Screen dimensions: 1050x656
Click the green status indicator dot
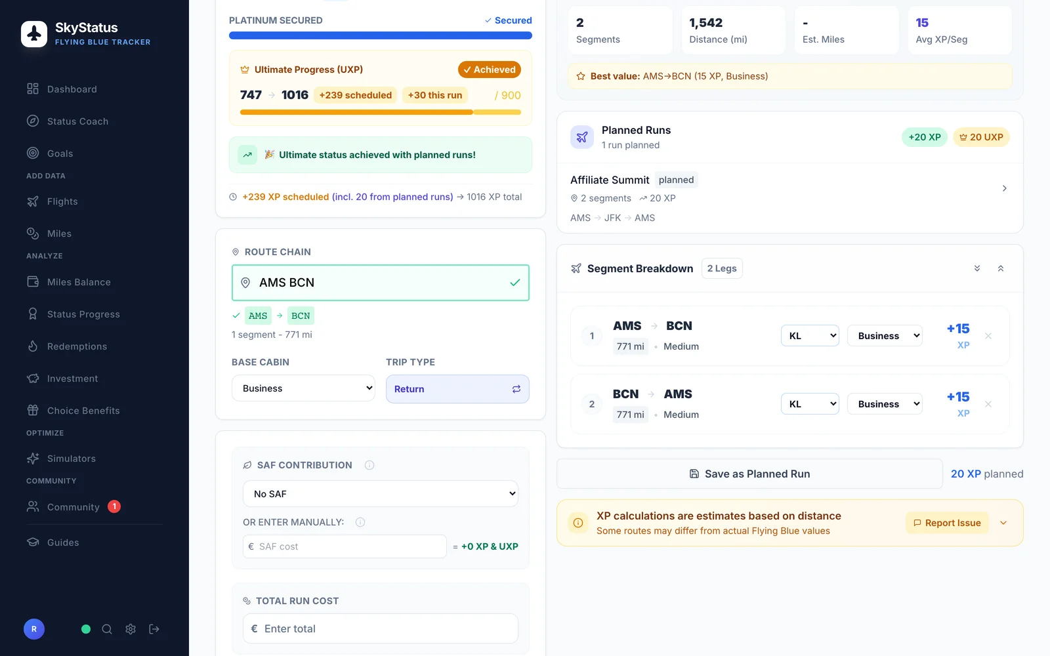(x=86, y=629)
